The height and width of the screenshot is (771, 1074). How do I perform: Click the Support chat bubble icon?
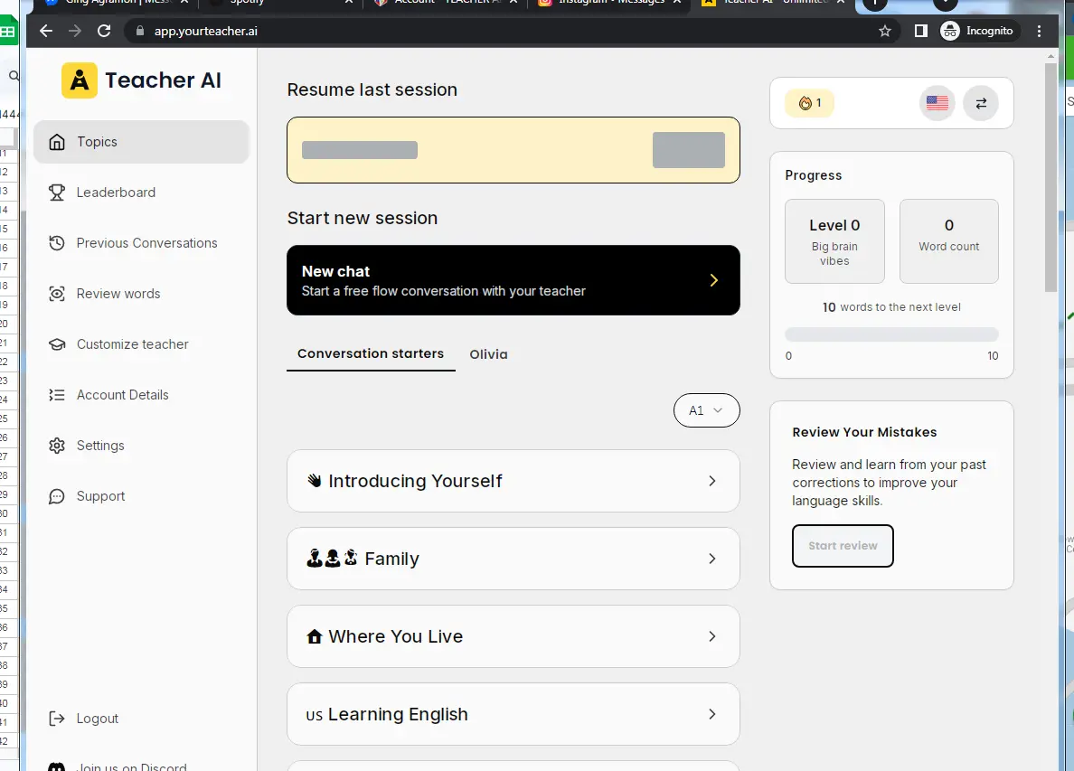[57, 496]
